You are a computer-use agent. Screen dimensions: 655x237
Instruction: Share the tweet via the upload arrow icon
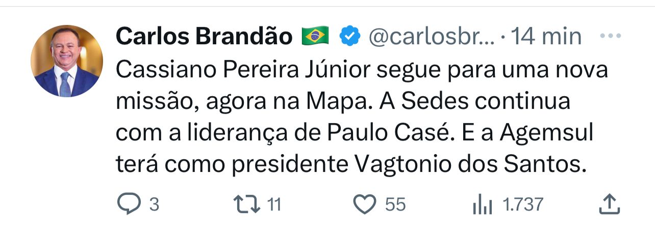[x=608, y=204]
